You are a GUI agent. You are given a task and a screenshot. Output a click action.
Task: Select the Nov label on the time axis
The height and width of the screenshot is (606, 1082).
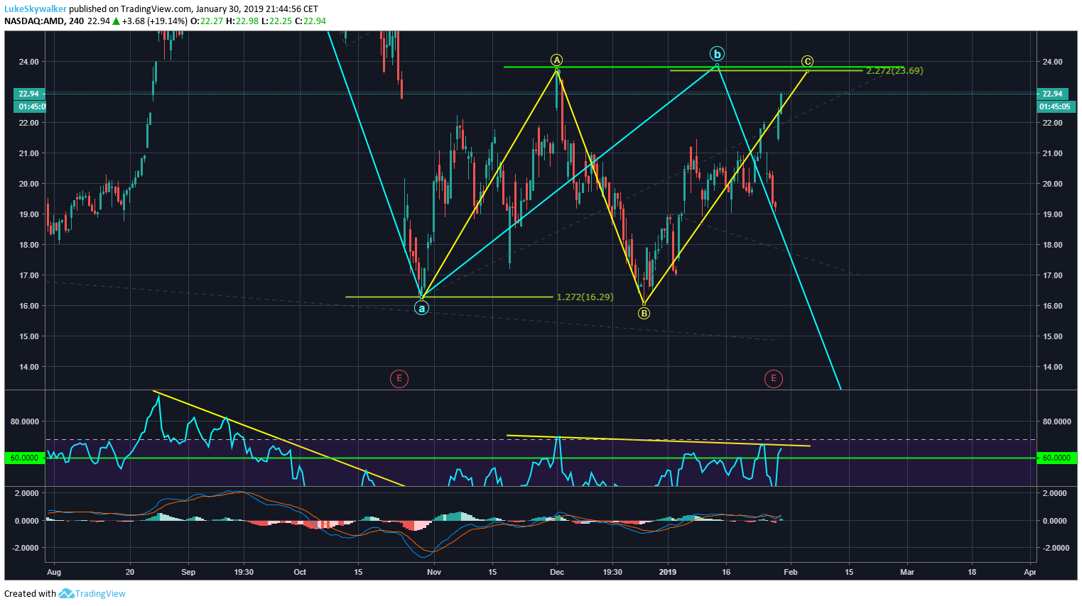pyautogui.click(x=434, y=572)
